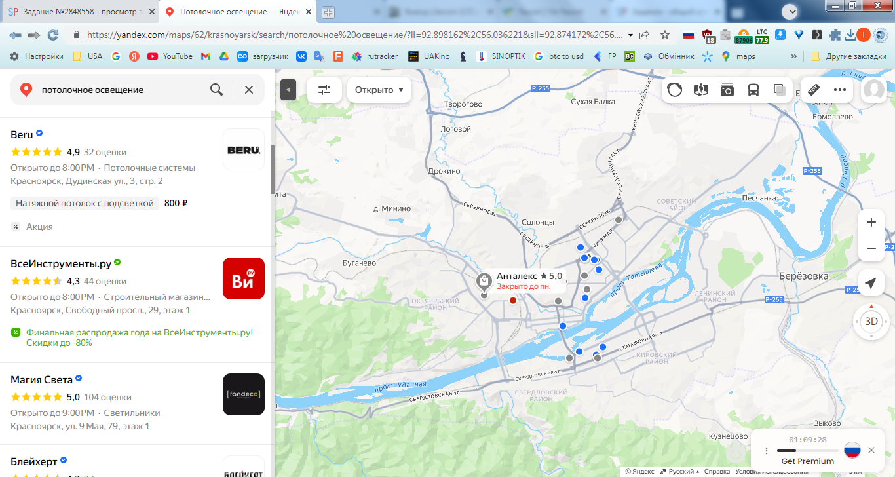Open the USA bookmarks folder
895x477 pixels.
(88, 56)
